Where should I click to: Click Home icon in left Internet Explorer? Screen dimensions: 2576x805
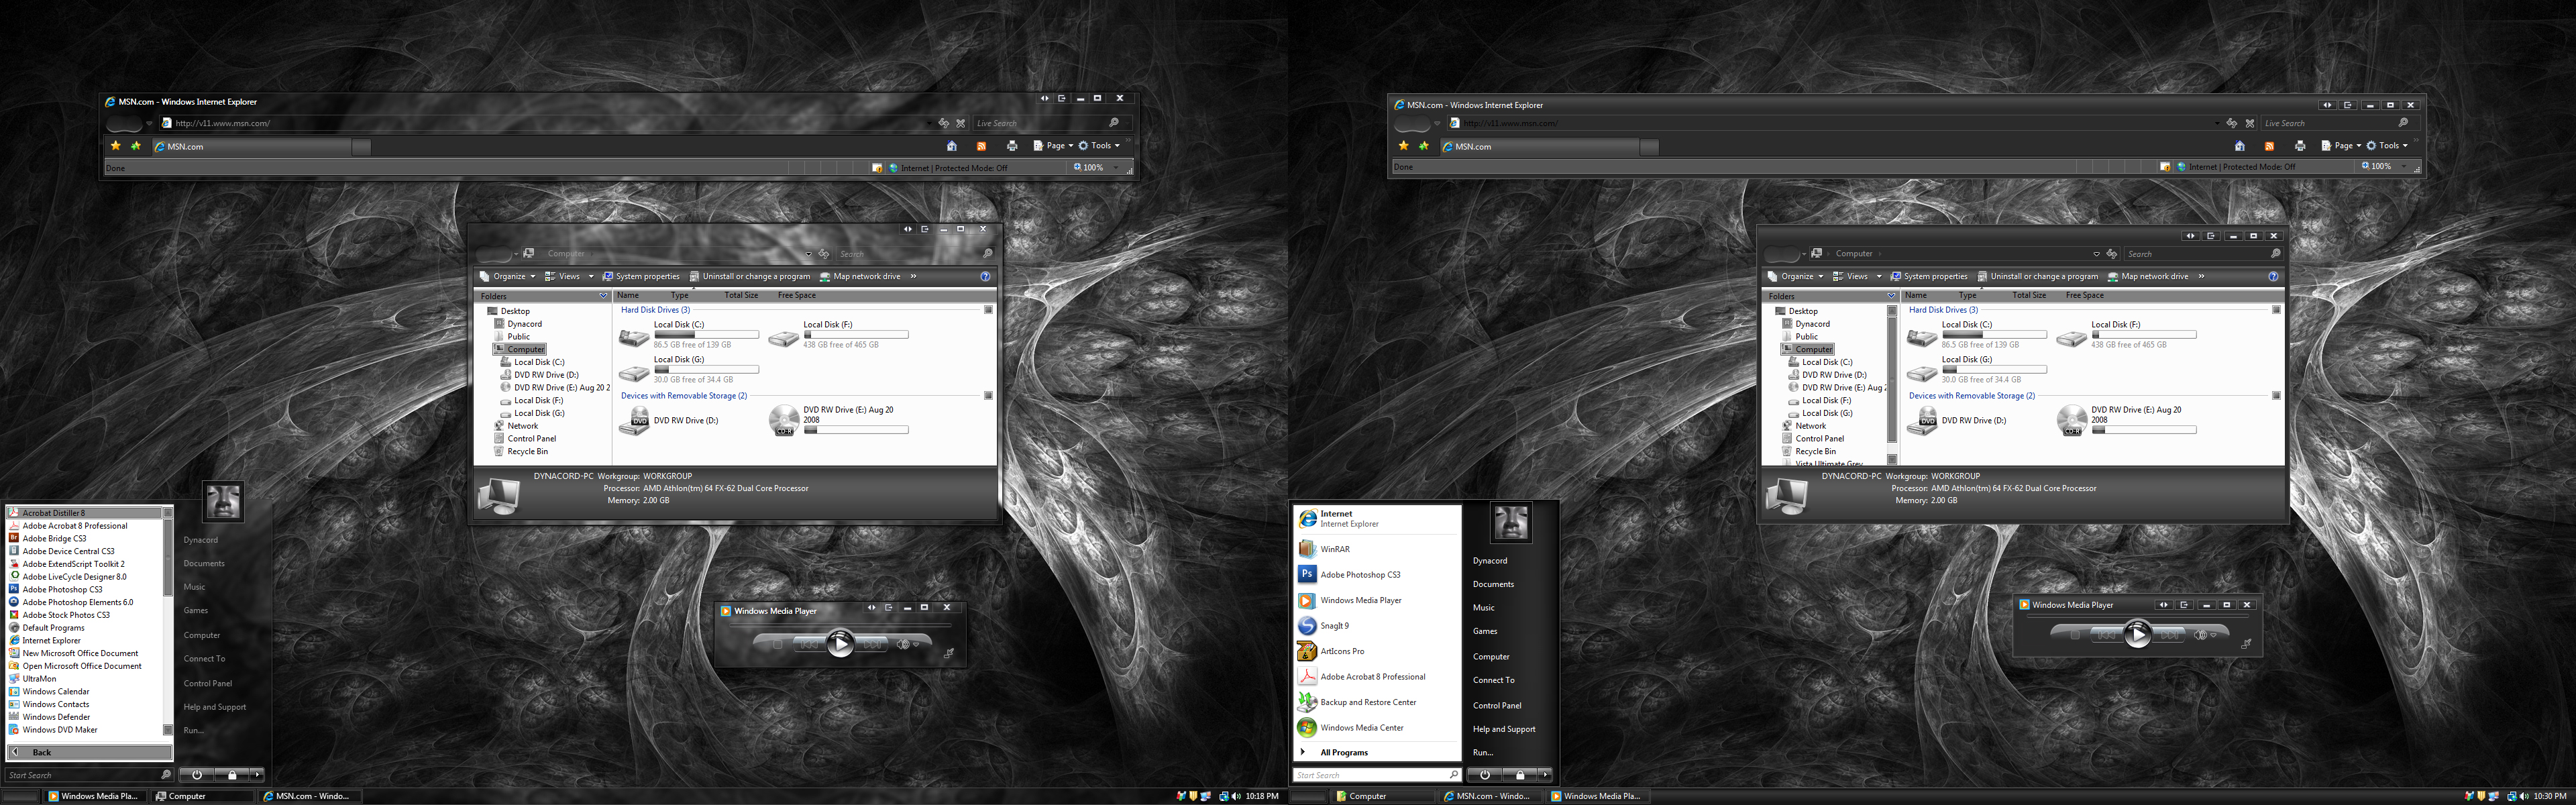point(951,146)
